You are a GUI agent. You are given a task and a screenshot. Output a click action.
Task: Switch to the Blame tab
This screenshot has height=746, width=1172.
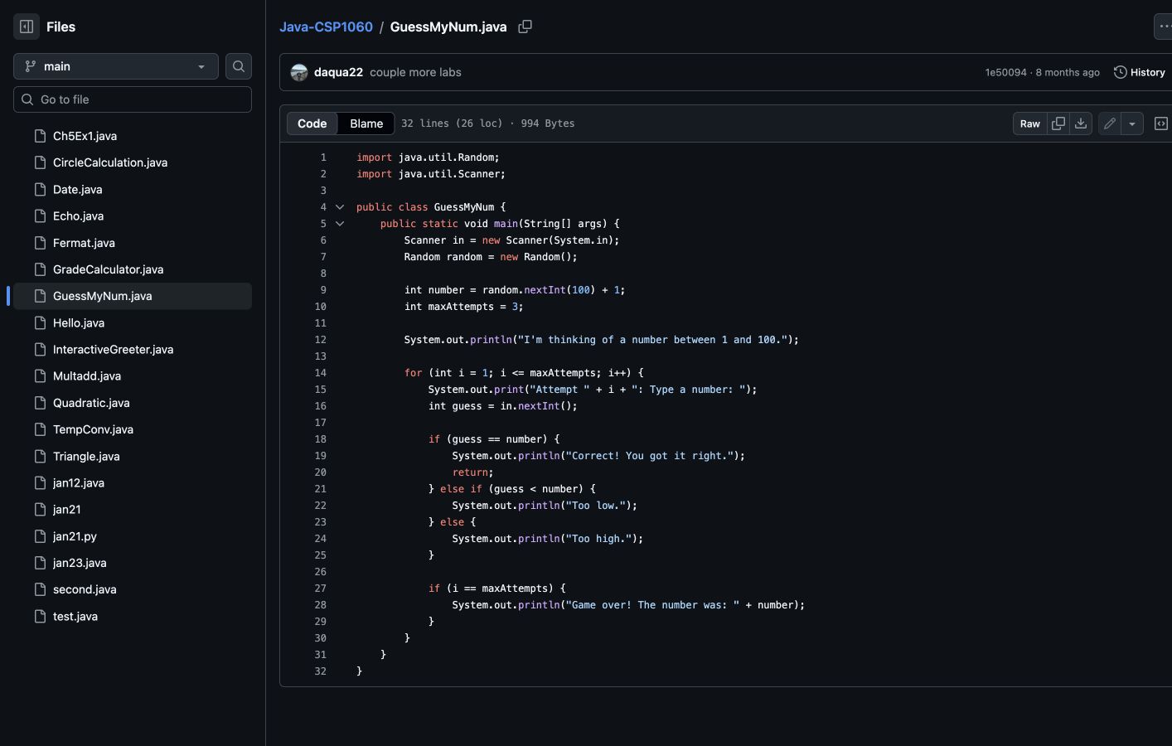[366, 124]
